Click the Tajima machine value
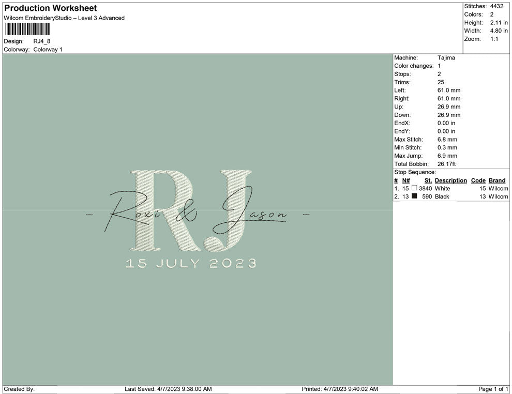The height and width of the screenshot is (394, 512). click(446, 58)
